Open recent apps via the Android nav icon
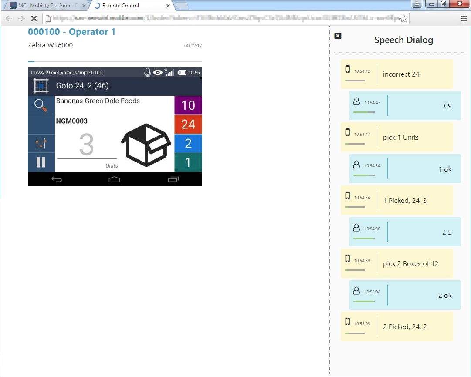Image resolution: width=471 pixels, height=377 pixels. (x=173, y=178)
